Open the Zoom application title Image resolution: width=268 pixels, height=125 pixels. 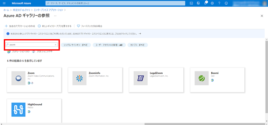coord(31,73)
